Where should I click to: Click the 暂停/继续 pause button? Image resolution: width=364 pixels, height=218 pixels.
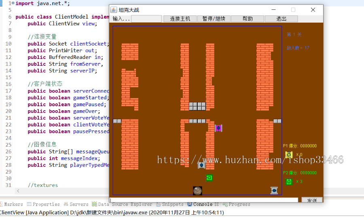(214, 19)
